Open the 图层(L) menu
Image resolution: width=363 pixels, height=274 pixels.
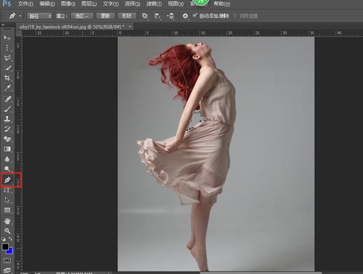coord(89,4)
